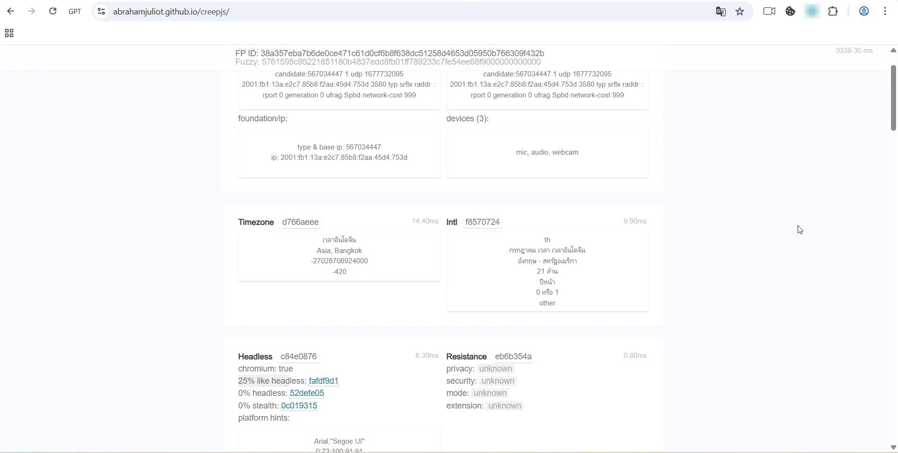The width and height of the screenshot is (898, 453).
Task: Click the foundation/ip label
Action: click(263, 119)
